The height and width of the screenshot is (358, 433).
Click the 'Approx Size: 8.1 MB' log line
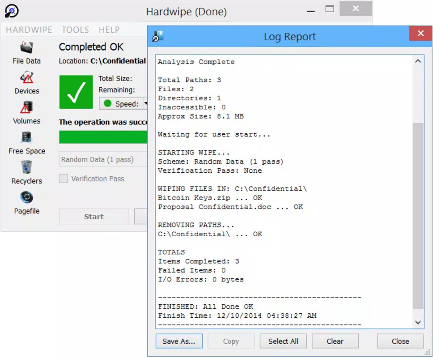[x=201, y=116]
